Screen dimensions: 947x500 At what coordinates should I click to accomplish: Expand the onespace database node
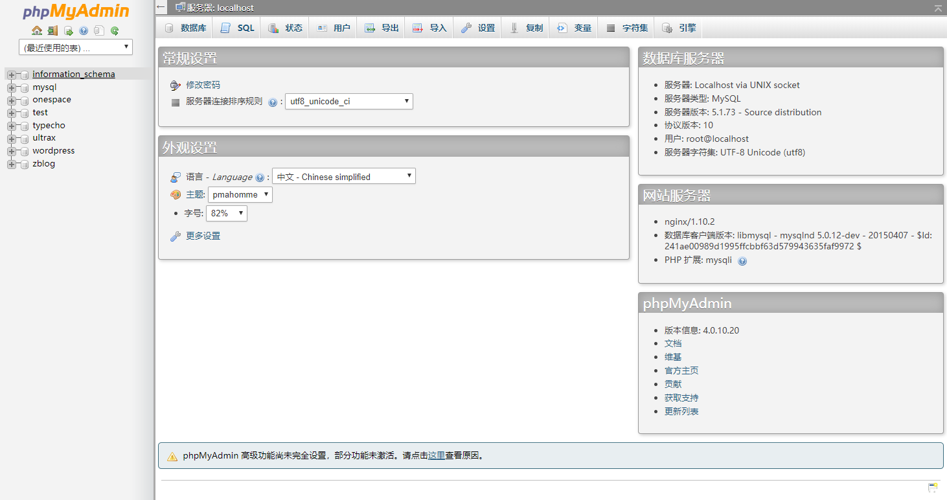(x=12, y=100)
